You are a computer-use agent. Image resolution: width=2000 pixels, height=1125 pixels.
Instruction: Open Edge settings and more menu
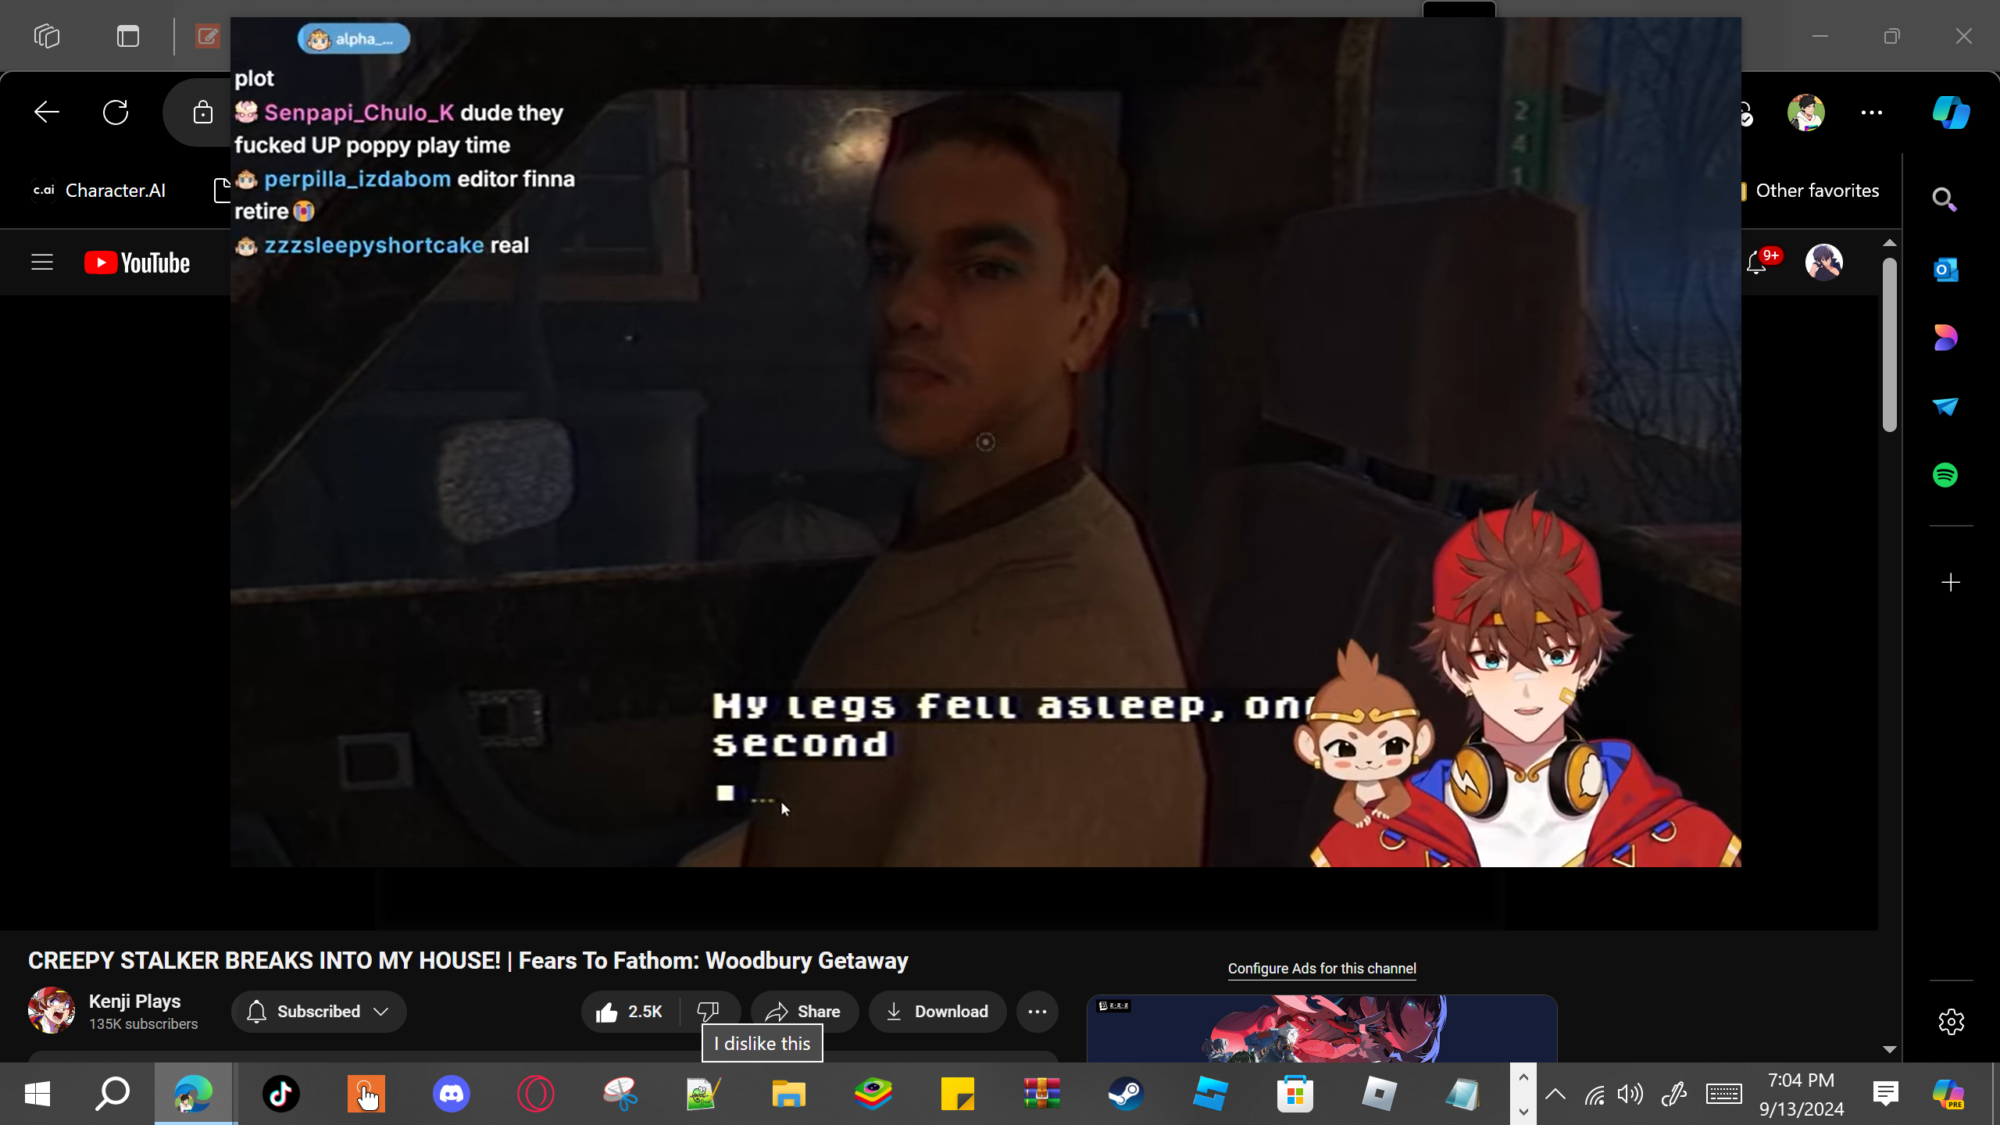pyautogui.click(x=1872, y=112)
